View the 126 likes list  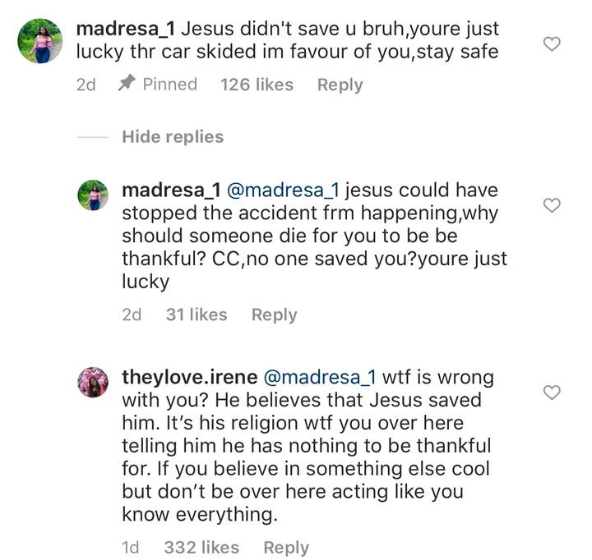pos(257,85)
